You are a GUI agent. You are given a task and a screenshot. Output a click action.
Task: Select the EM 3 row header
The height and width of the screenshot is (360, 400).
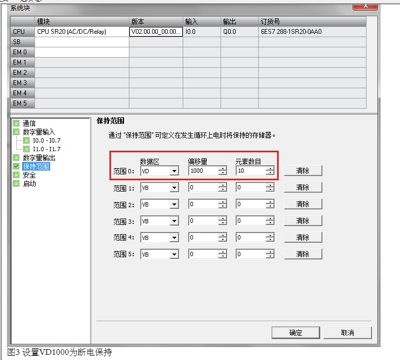(23, 83)
